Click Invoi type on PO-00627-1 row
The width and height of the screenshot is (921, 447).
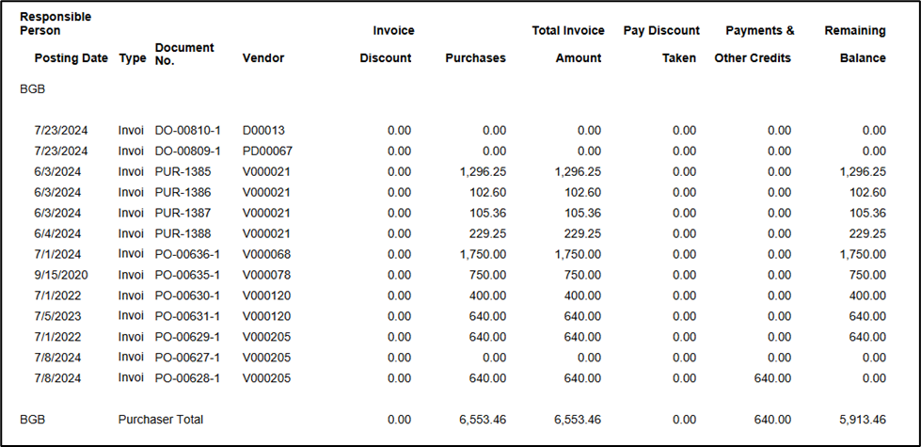pyautogui.click(x=131, y=358)
